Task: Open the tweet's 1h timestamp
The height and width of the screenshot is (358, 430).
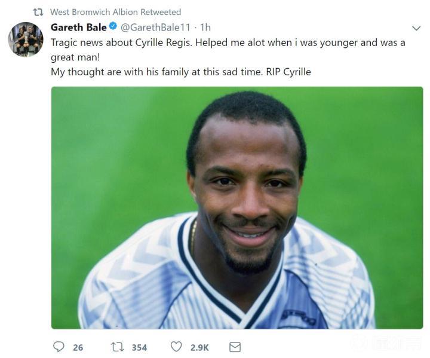Action: (205, 27)
